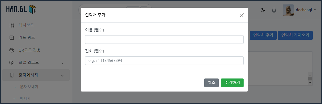Click the dochangl profile avatar
Viewport: 322px width, 104px height.
click(x=288, y=10)
